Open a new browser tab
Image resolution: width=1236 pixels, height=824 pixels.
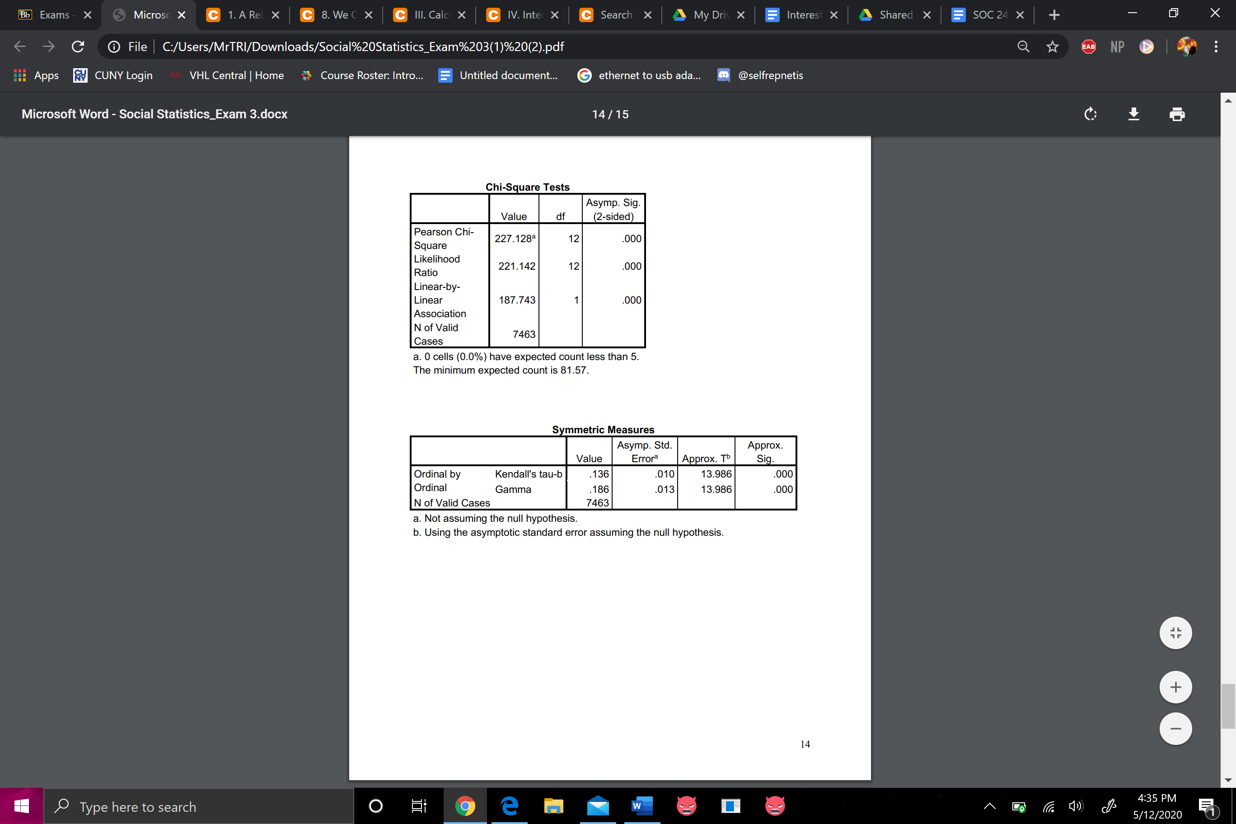[x=1053, y=15]
